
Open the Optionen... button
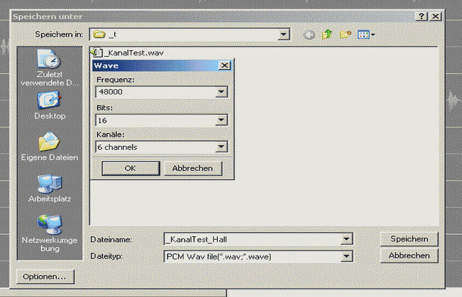tap(45, 277)
